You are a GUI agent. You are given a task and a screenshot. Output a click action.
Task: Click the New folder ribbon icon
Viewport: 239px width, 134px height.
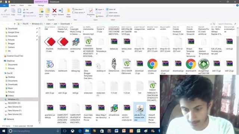68,11
